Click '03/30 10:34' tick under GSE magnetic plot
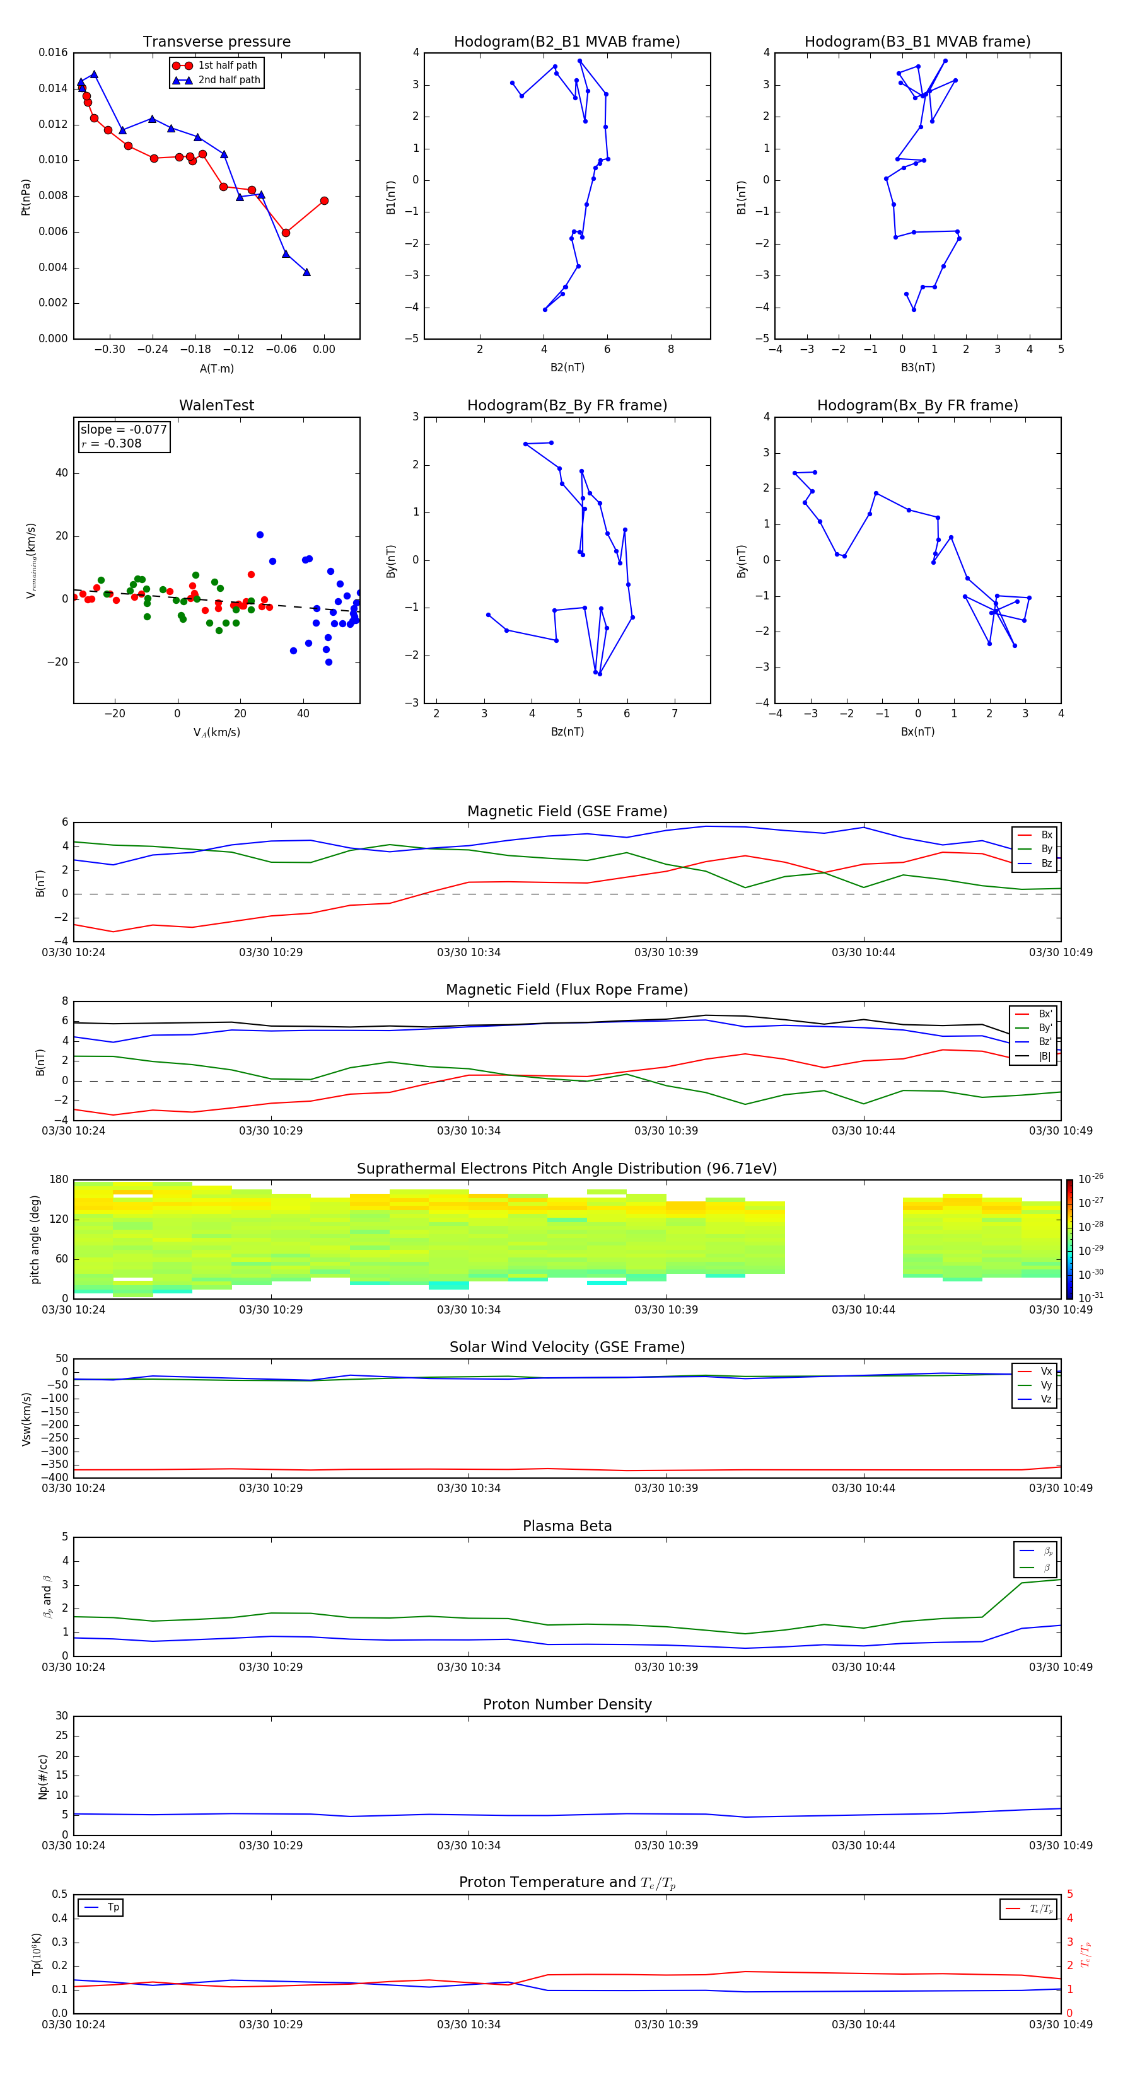1135x2080 pixels. pos(469,953)
